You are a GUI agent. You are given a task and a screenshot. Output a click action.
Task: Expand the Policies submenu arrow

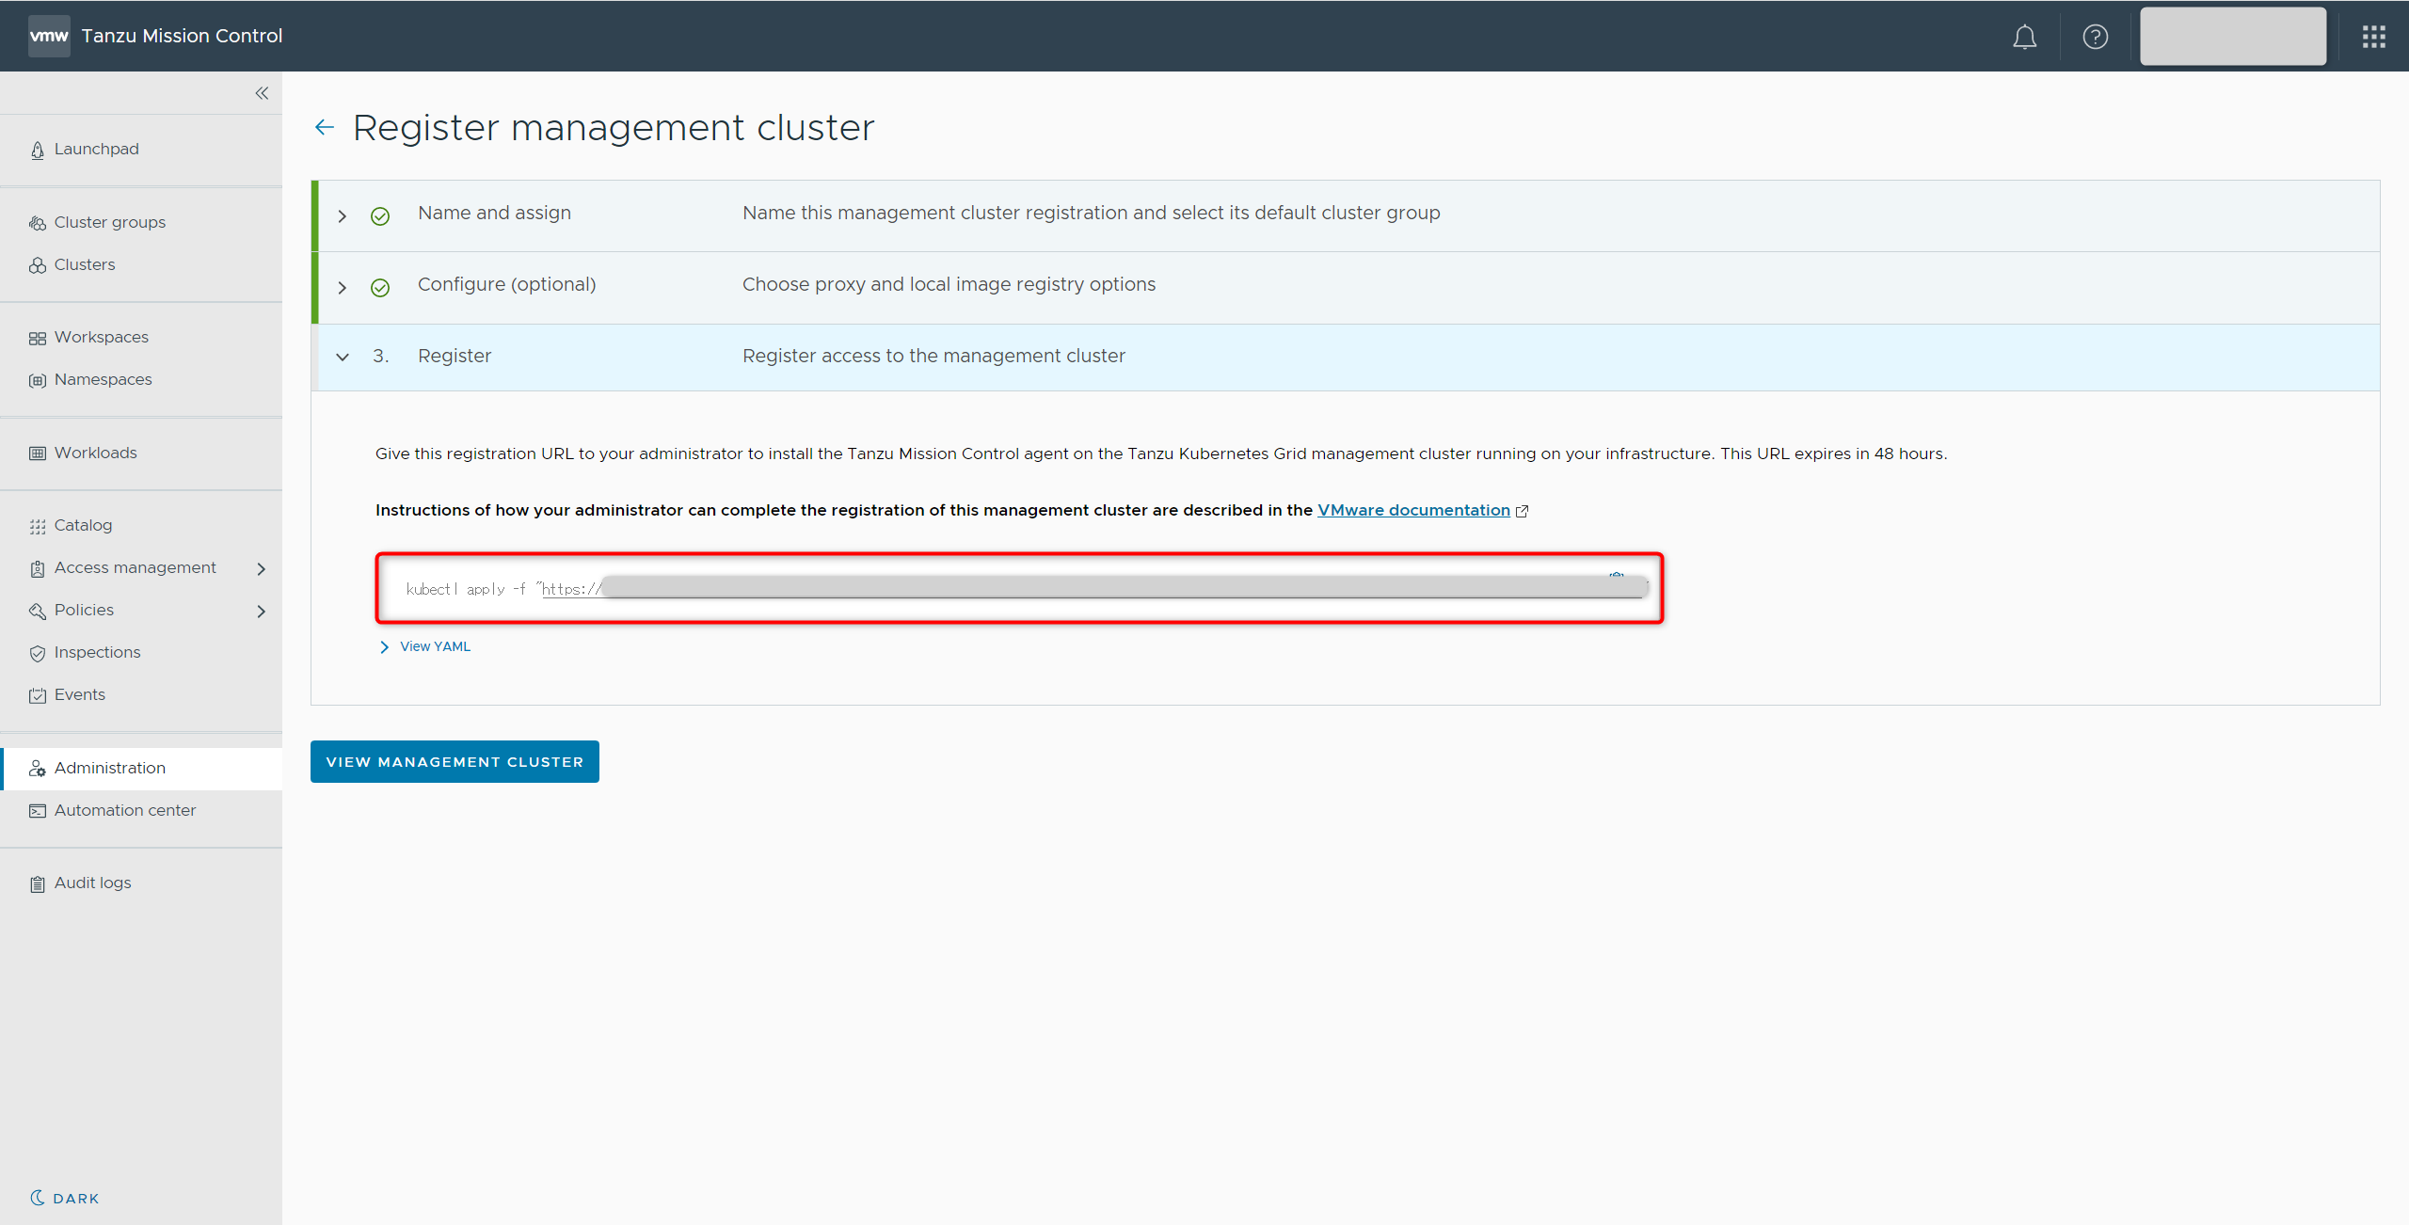(x=261, y=611)
